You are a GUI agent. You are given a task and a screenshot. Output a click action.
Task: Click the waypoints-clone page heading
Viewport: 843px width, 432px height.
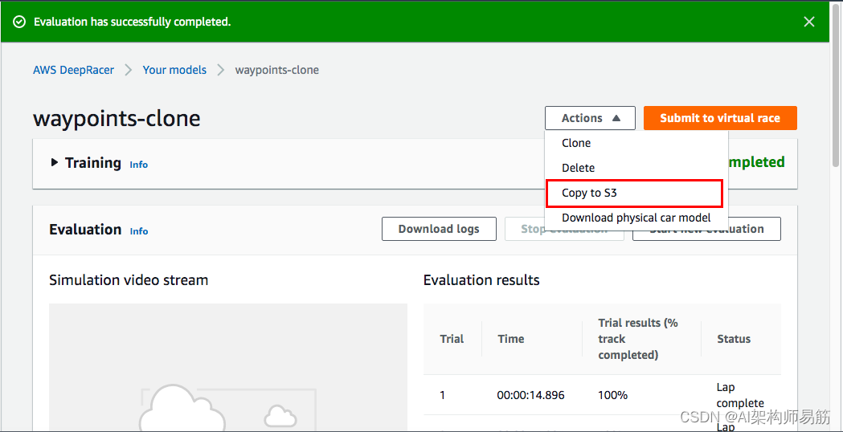tap(117, 118)
